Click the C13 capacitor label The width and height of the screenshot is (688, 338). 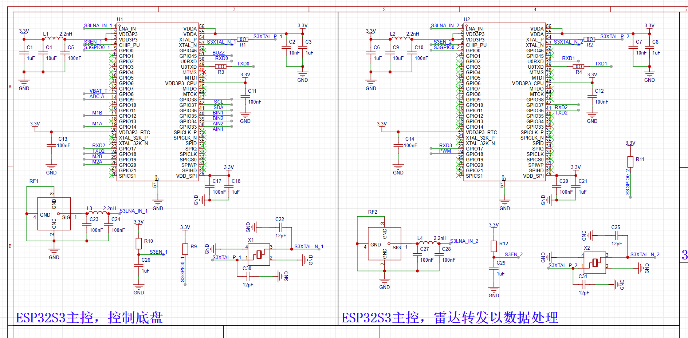click(63, 139)
